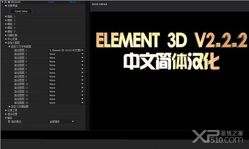This screenshot has width=249, height=149.
Task: Open 路径图层 8 None dropdown
Action: (x=66, y=77)
